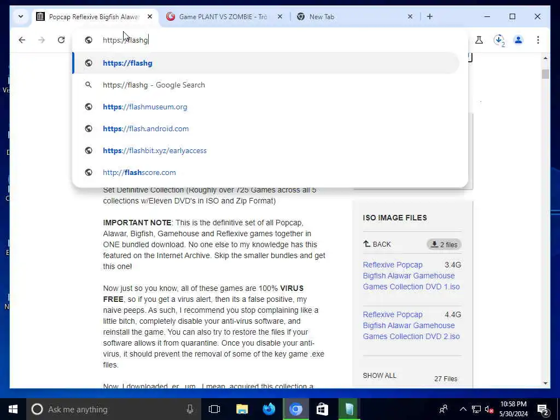Click the Chrome taskbar icon

[x=296, y=409]
